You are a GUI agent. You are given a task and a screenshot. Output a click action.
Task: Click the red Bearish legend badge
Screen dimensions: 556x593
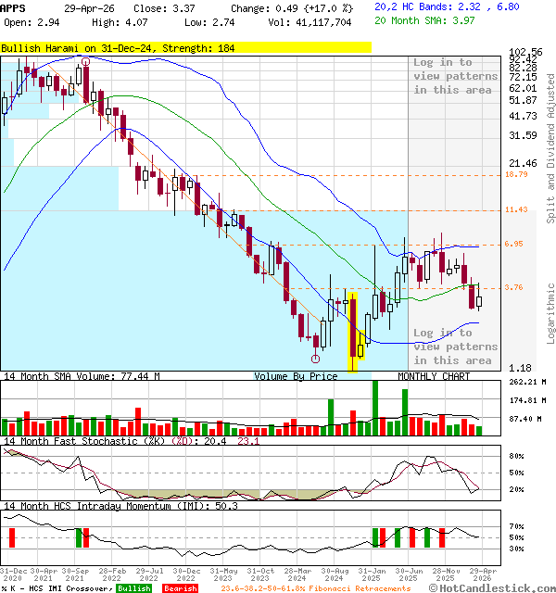point(179,588)
